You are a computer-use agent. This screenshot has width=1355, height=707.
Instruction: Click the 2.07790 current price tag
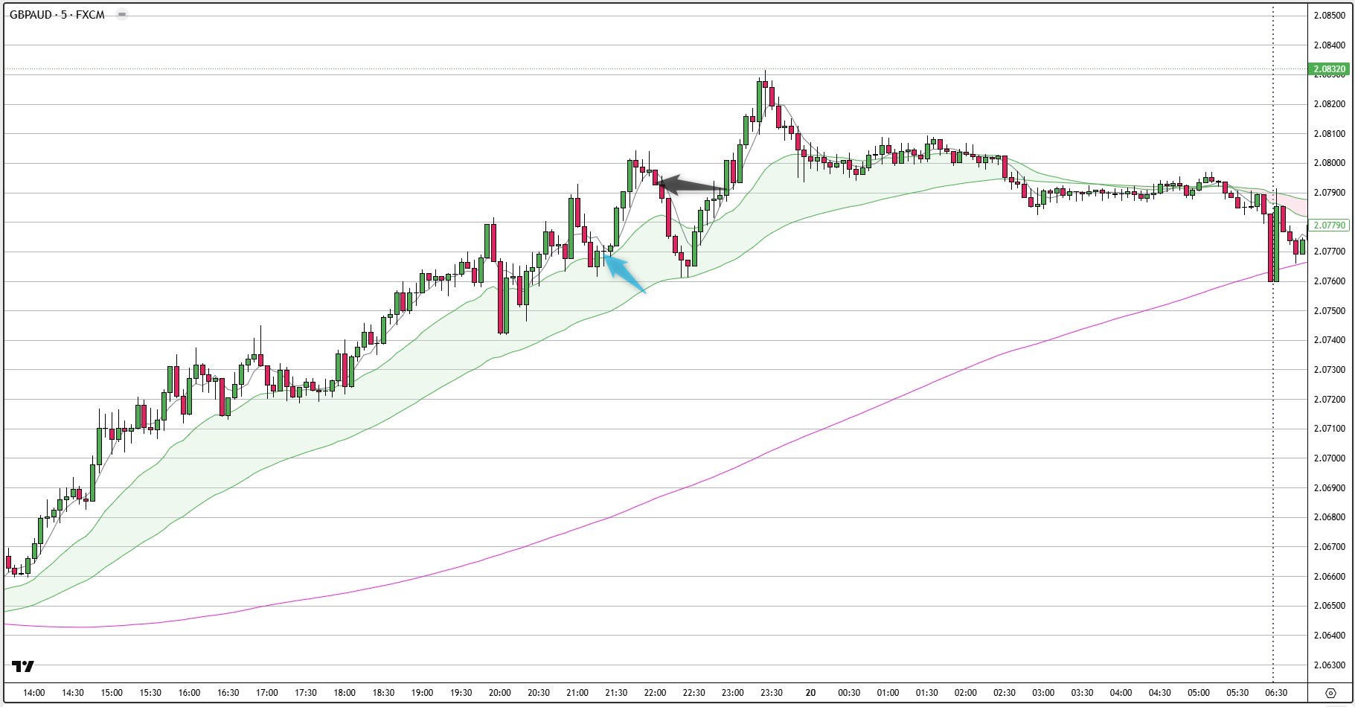[1329, 225]
